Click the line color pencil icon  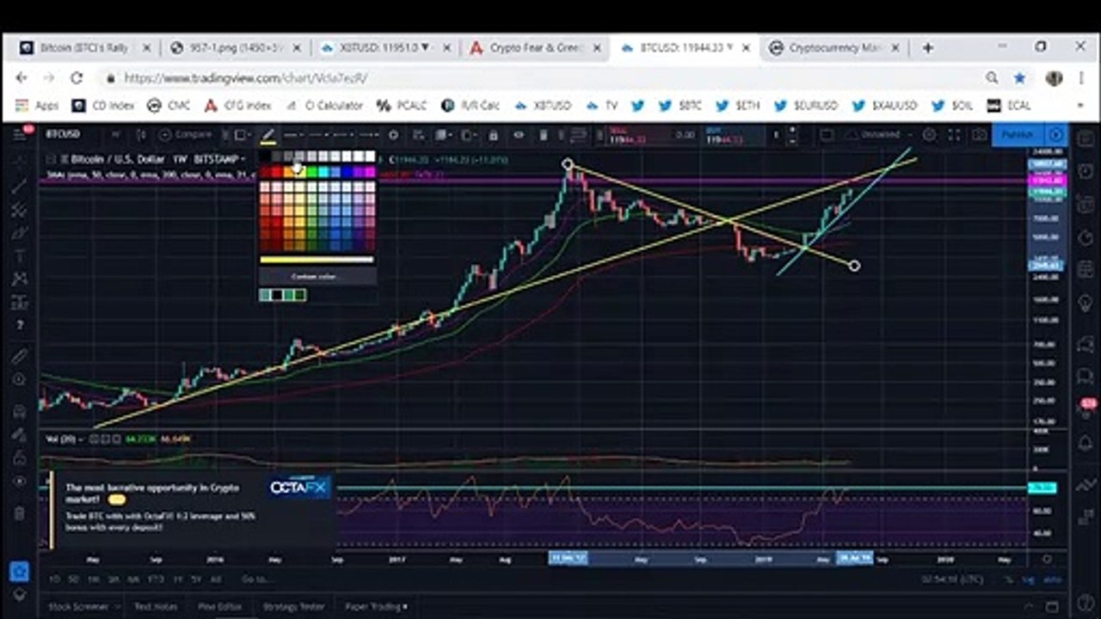coord(268,135)
